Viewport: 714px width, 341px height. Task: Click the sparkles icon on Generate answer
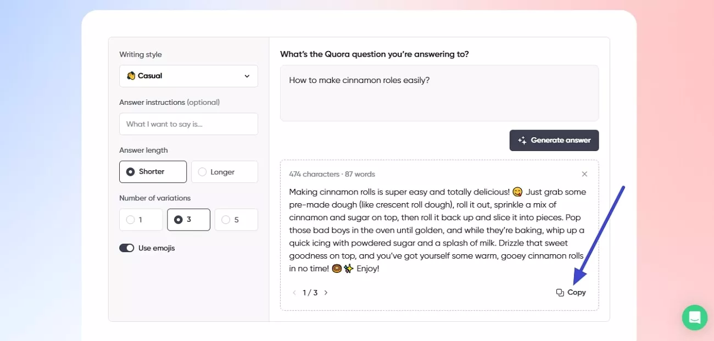(521, 141)
